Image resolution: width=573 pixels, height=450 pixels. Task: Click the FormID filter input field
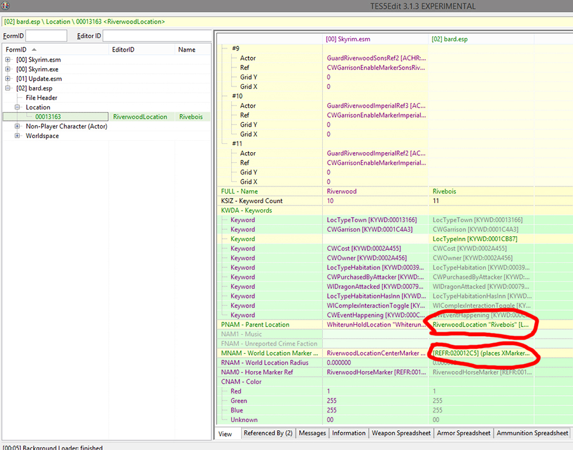coord(46,36)
